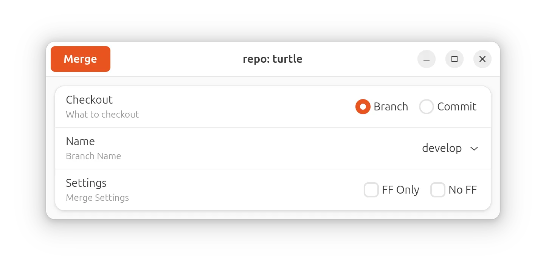The image size is (546, 270).
Task: Click the "repo: turtle" window title
Action: 273,59
